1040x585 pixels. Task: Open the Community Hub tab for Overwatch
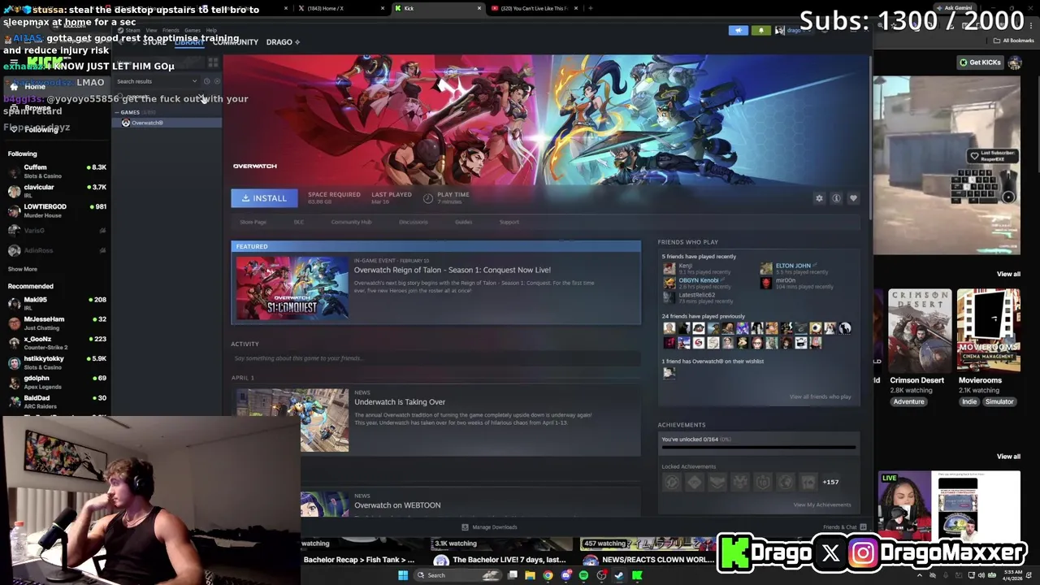click(351, 222)
